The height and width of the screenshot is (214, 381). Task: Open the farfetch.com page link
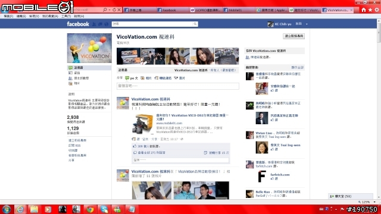tap(280, 175)
